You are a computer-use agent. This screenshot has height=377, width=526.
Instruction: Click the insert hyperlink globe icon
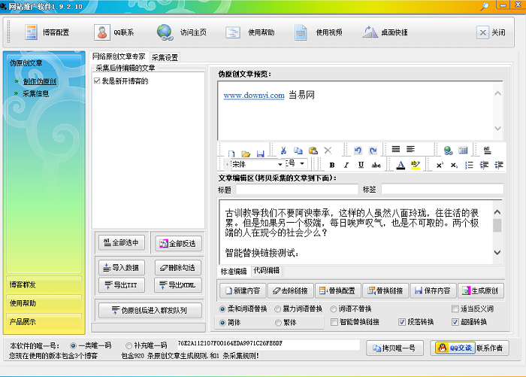pyautogui.click(x=449, y=150)
